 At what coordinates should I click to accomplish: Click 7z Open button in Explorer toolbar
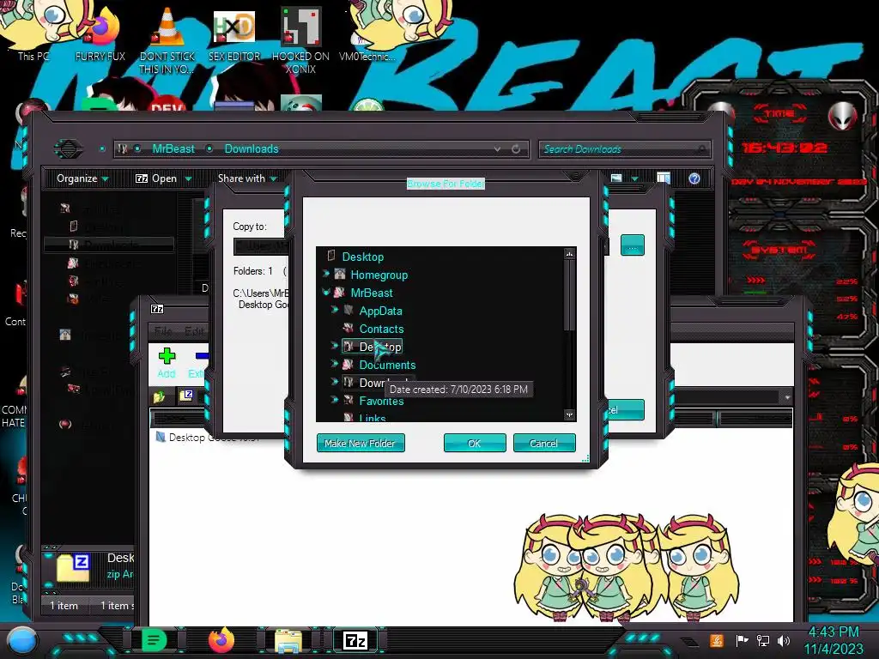[156, 178]
